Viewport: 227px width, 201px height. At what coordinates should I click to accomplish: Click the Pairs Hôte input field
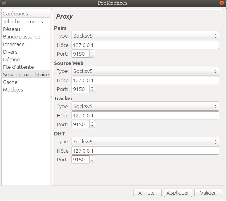(x=145, y=45)
